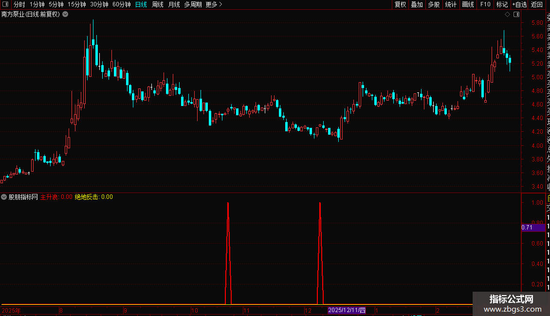Toggle the side panel icon on chart
The image size is (550, 316).
point(516,15)
